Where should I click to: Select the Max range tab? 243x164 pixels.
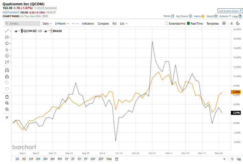pos(109,159)
